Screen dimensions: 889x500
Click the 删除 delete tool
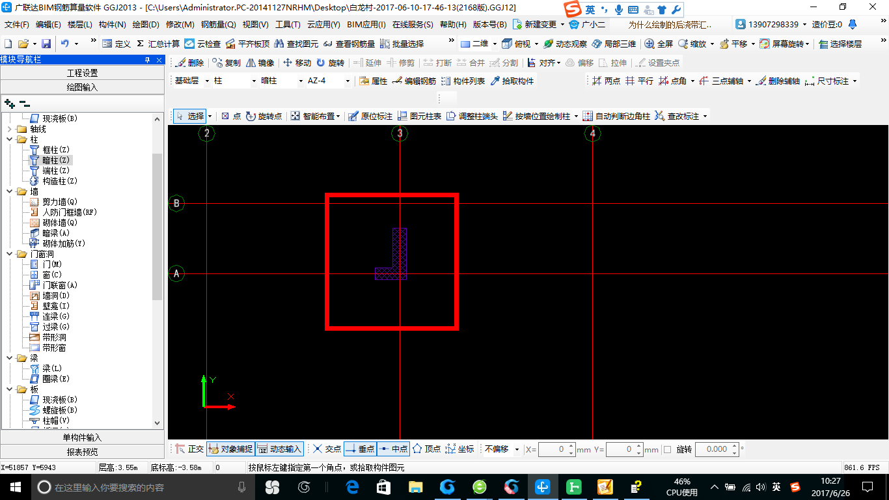coord(189,63)
